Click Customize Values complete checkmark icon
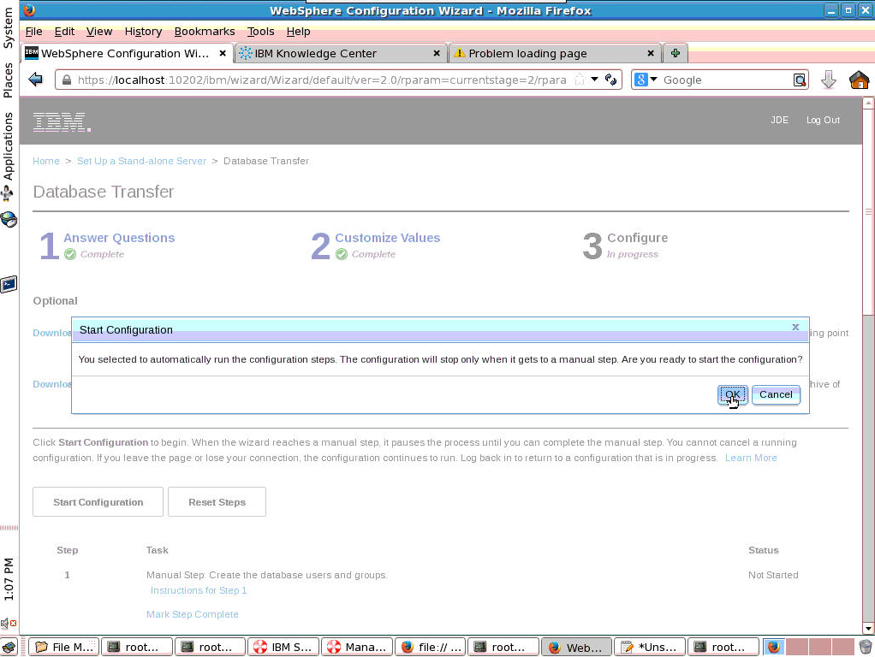This screenshot has height=657, width=875. click(x=342, y=254)
